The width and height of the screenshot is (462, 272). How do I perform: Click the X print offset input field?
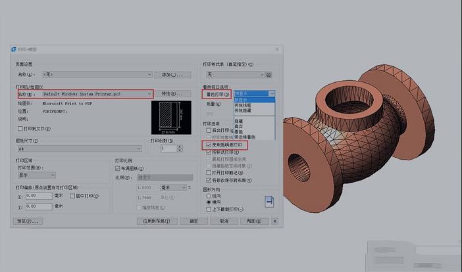click(39, 196)
